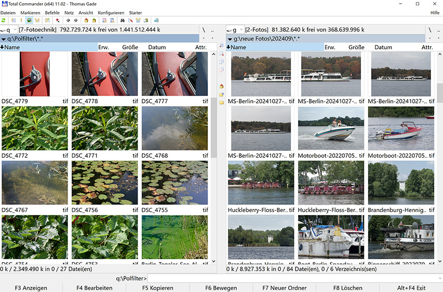Open the right panel drive dropdown g

pyautogui.click(x=235, y=30)
